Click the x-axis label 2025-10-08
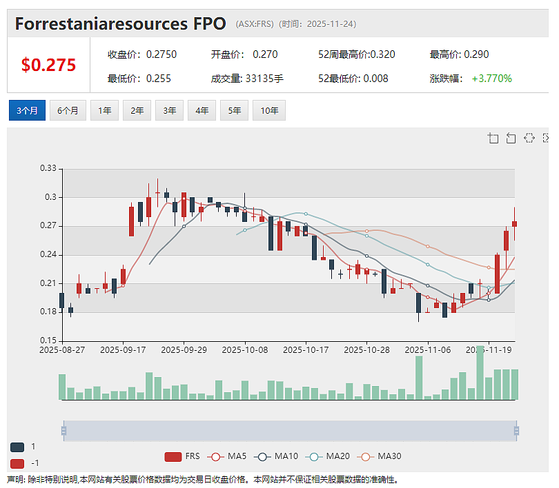Viewport: 559px width, 488px height. tap(245, 350)
